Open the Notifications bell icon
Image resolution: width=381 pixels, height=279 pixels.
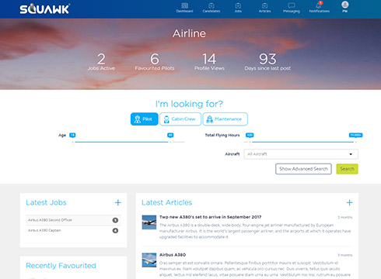point(319,5)
